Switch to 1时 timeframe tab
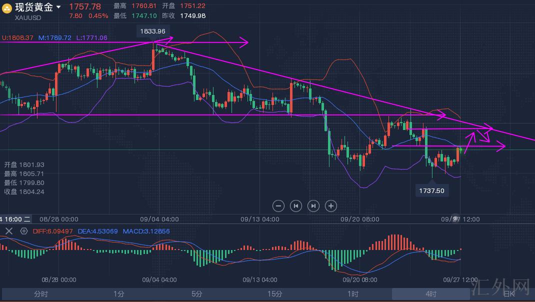 click(353, 294)
